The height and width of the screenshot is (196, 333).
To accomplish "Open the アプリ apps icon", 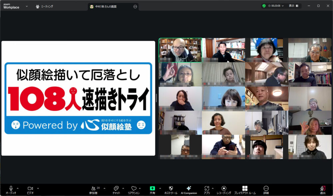I will pos(207,188).
